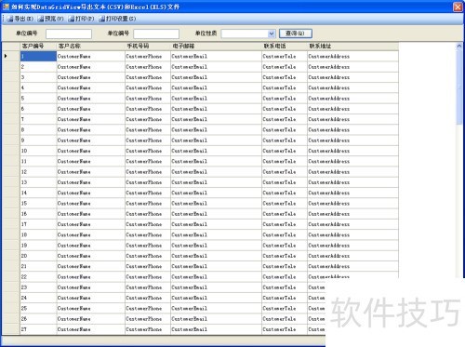465x347 pixels.
Task: Select customer ID cell 14
Action: coord(38,193)
